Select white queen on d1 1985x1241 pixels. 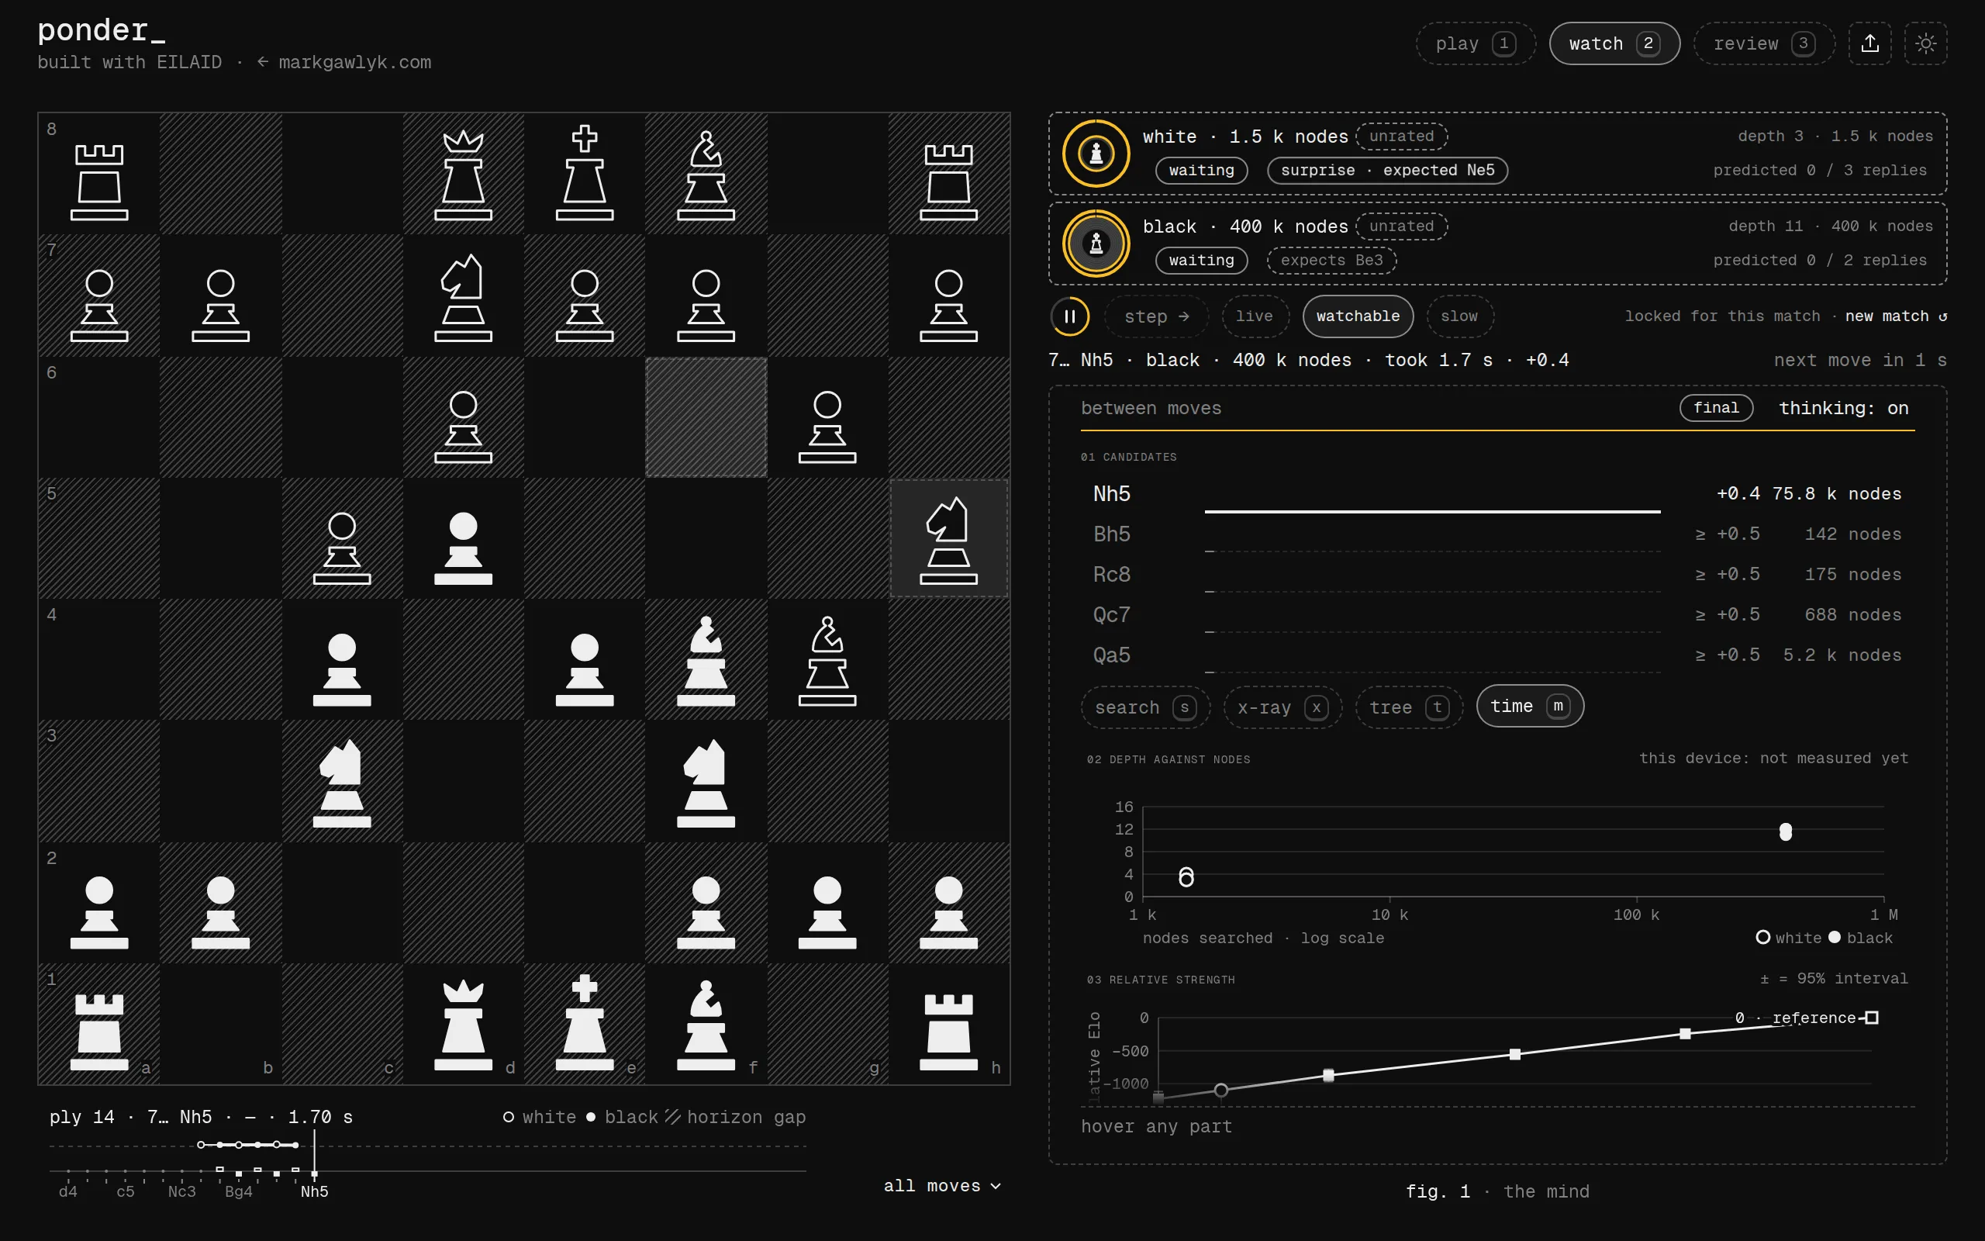(x=464, y=1025)
